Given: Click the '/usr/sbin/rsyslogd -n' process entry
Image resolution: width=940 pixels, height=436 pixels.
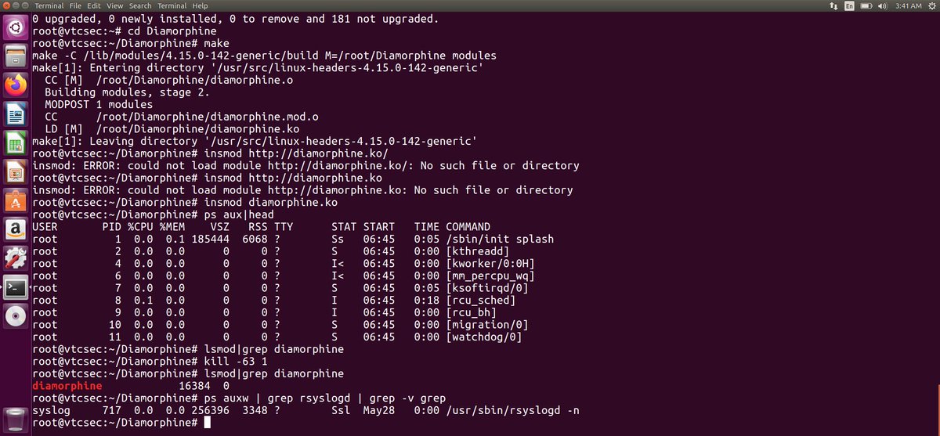Looking at the screenshot, I should (x=513, y=411).
